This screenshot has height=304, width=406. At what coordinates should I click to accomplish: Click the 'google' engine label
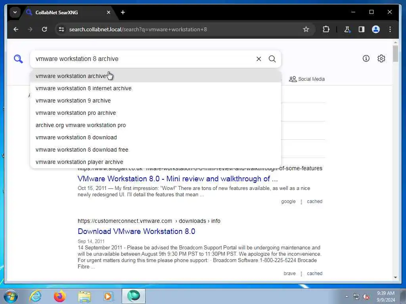point(288,201)
